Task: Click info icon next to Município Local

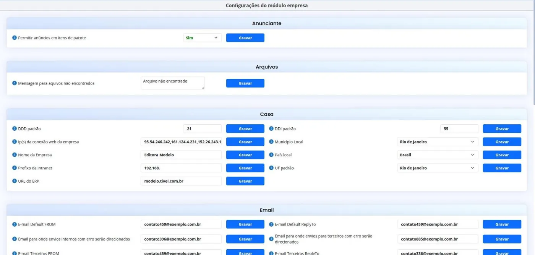Action: 271,142
